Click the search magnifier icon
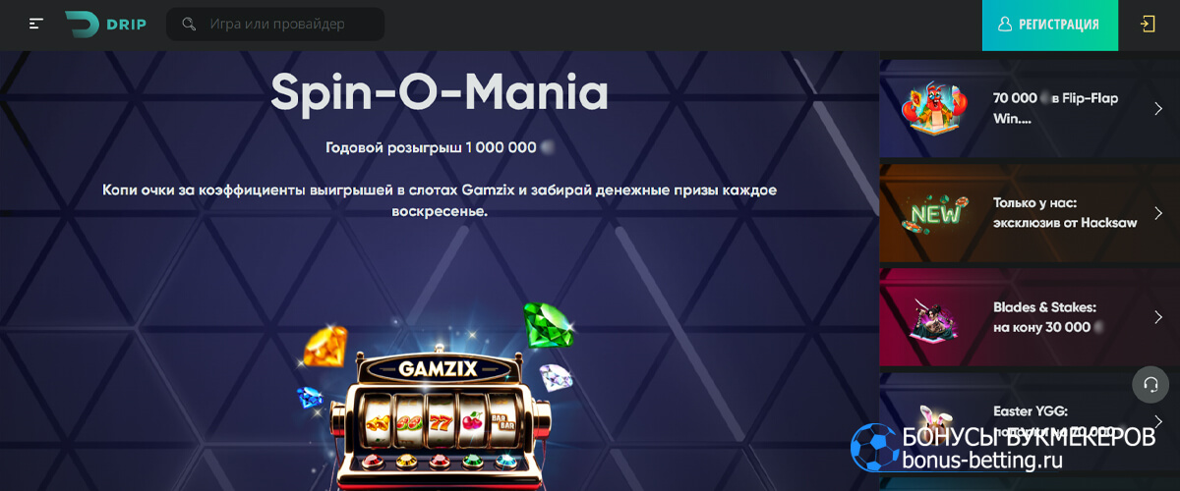Viewport: 1180px width, 491px height. [189, 25]
